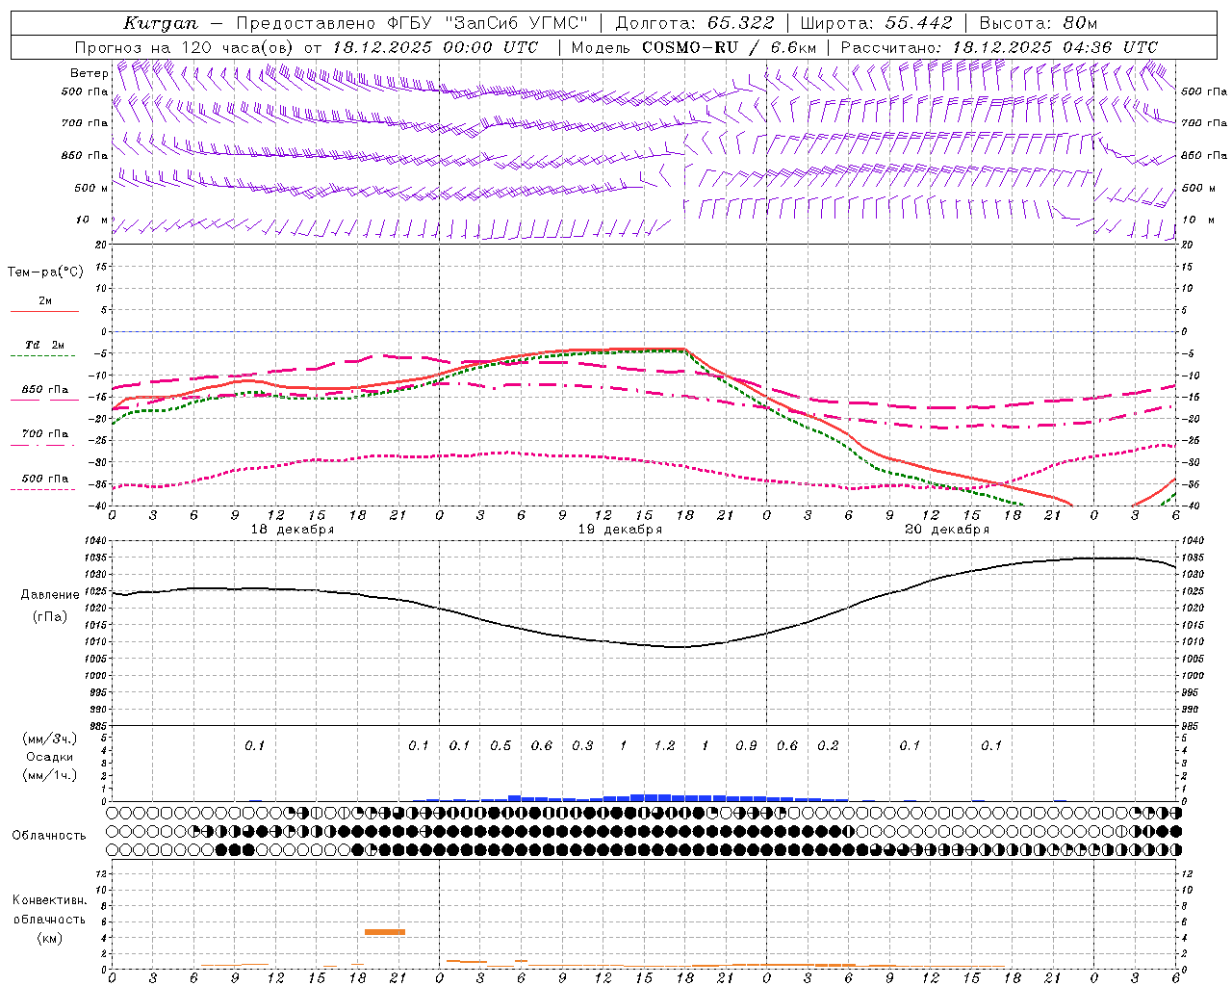Click the 1.2 precipitation value

click(x=664, y=745)
